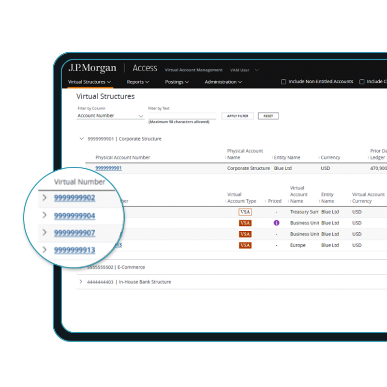Image resolution: width=387 pixels, height=387 pixels.
Task: Expand the In-House Bank Structure section
Action: click(x=81, y=282)
